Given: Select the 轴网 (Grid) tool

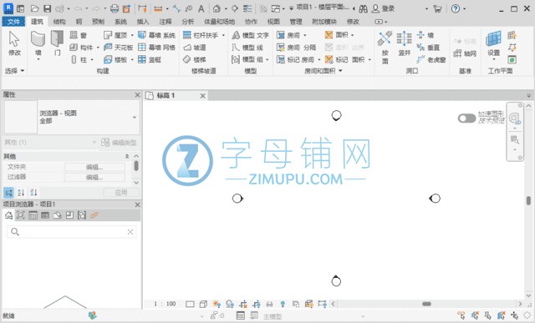Looking at the screenshot, I should pos(465,53).
